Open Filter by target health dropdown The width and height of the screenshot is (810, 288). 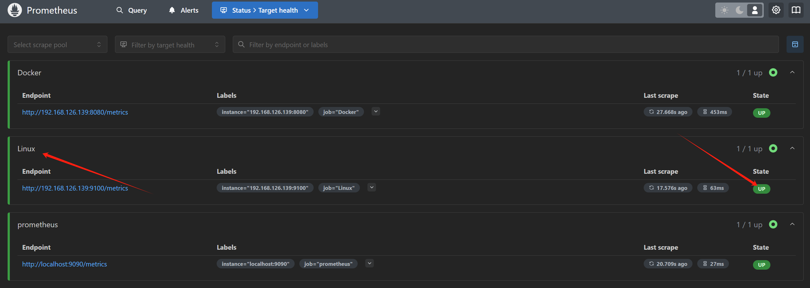pos(170,44)
